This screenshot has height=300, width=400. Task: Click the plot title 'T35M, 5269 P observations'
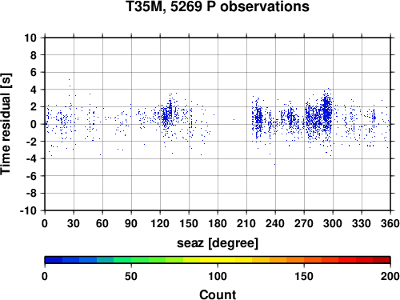click(218, 6)
